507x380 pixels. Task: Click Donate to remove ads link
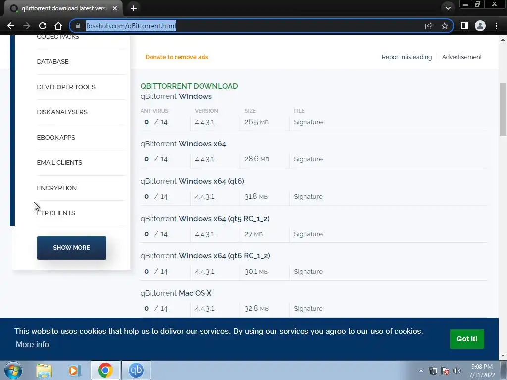(x=177, y=57)
